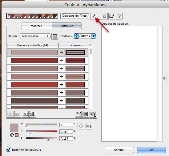Switch to the Modifier tab
Screen dimensions: 169x156
point(36,26)
